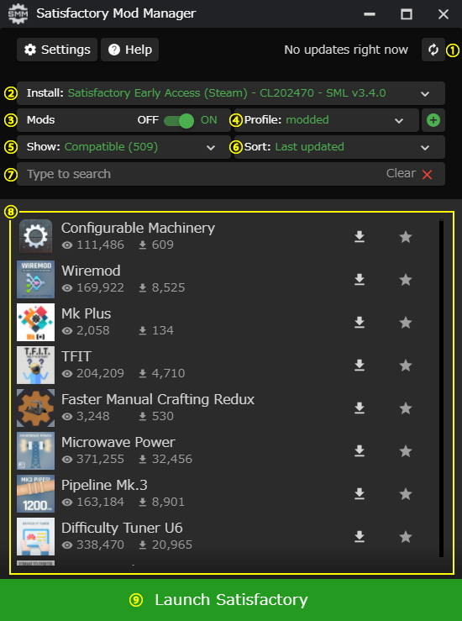The height and width of the screenshot is (621, 462).
Task: Open the Help menu
Action: pyautogui.click(x=130, y=50)
